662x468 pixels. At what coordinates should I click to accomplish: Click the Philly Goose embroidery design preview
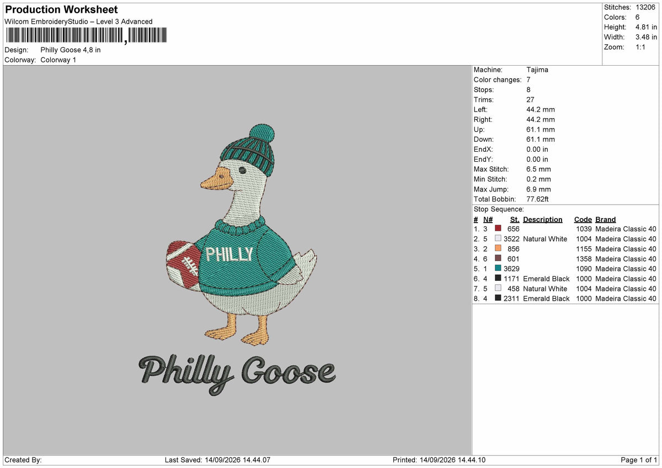pyautogui.click(x=237, y=259)
